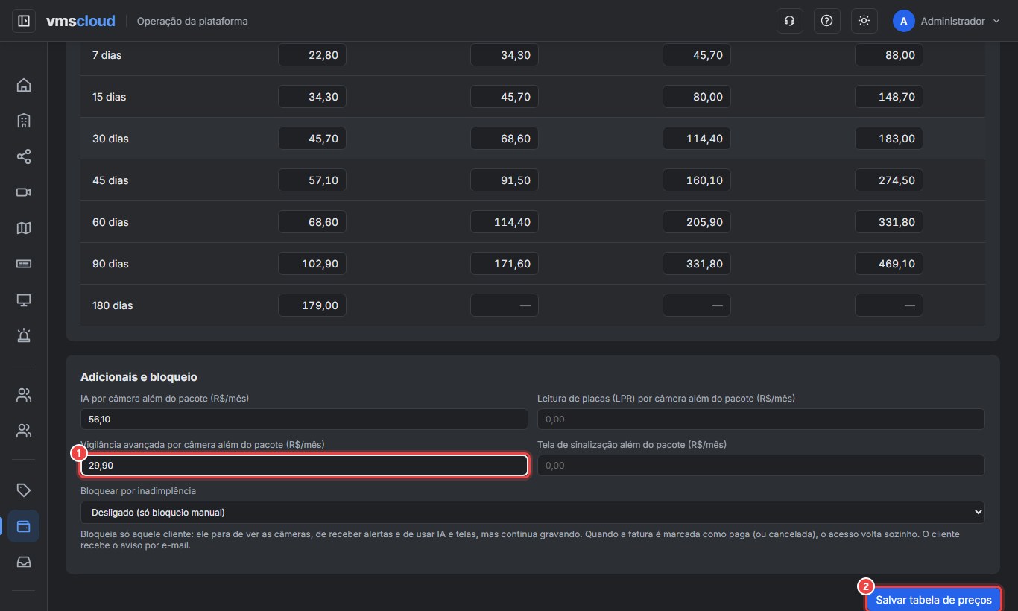Screen dimensions: 1018x611
Task: Edit the 91,50 price cell
Action: tap(504, 180)
